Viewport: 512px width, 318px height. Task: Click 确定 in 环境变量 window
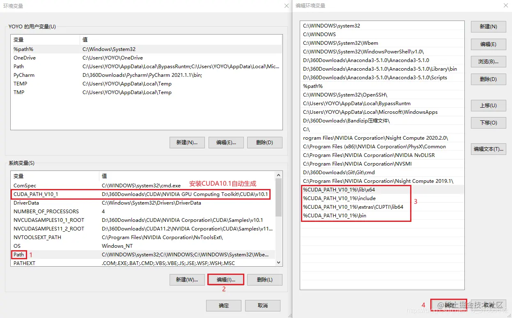224,306
